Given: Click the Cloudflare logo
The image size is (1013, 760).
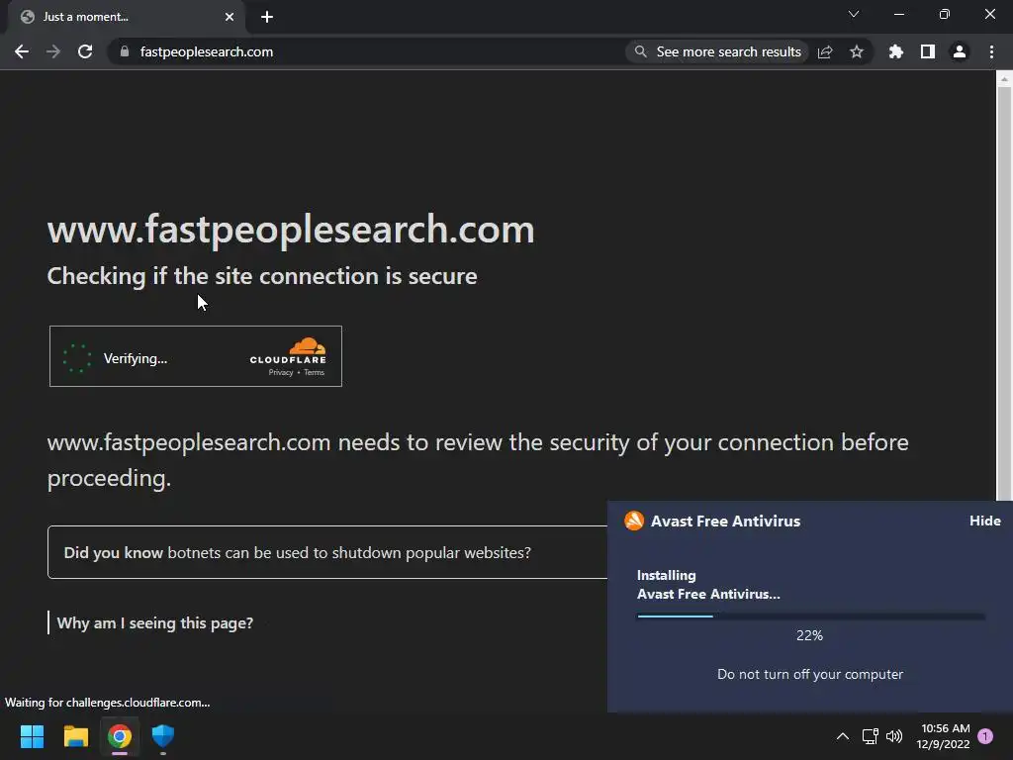Looking at the screenshot, I should (x=288, y=351).
